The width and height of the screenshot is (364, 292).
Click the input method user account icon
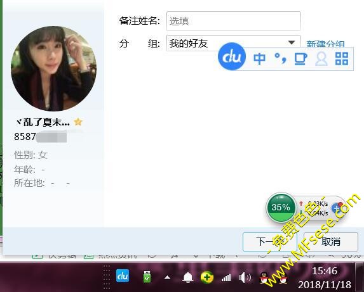[321, 59]
